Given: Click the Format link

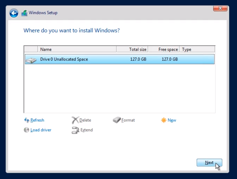Looking at the screenshot, I should coord(128,120).
